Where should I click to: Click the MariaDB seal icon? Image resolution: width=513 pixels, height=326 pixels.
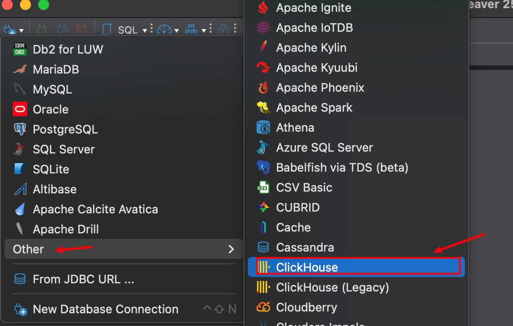tap(20, 69)
